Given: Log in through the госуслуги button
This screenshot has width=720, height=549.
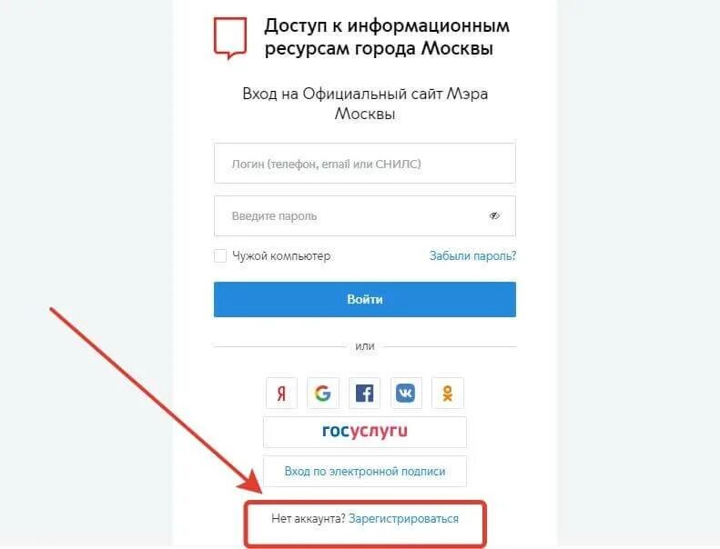Looking at the screenshot, I should point(365,432).
